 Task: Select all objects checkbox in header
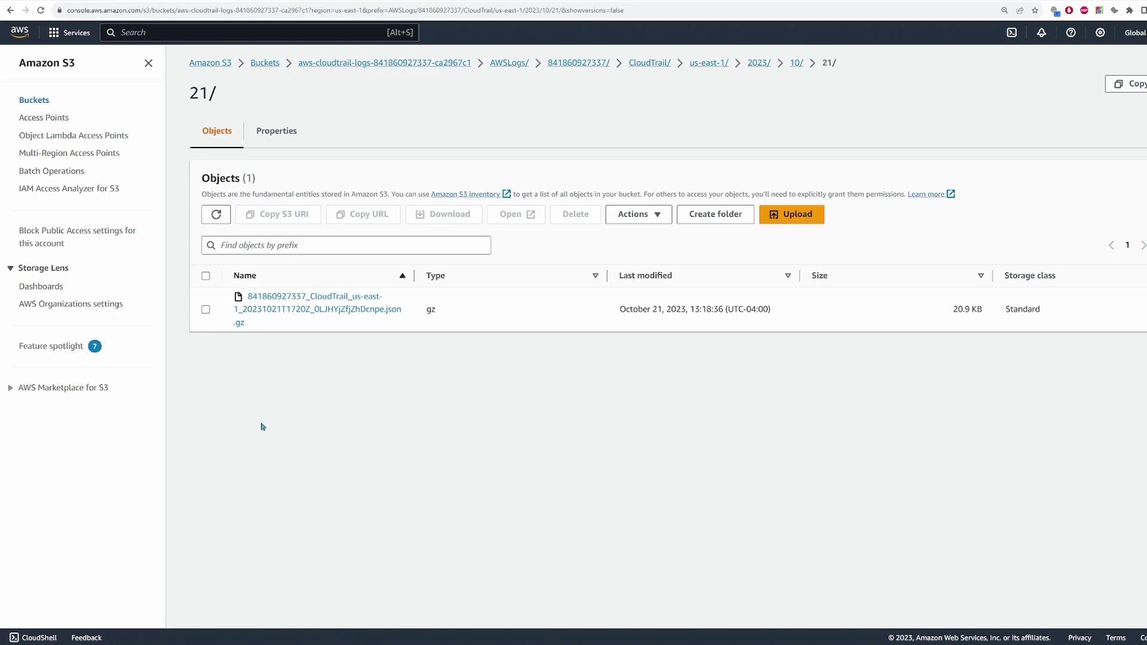pyautogui.click(x=206, y=275)
